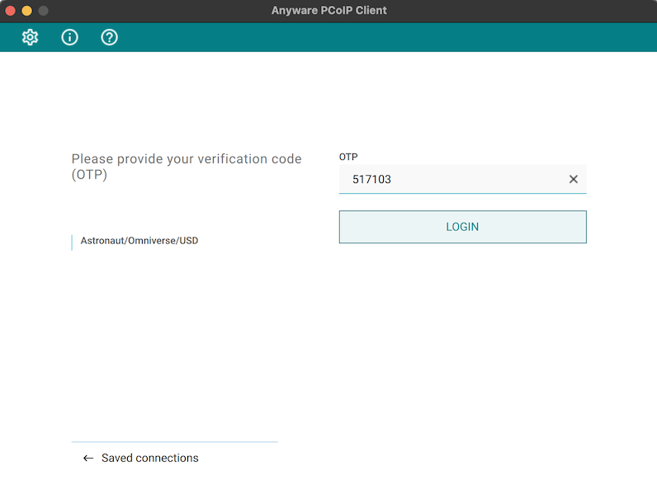The height and width of the screenshot is (499, 657).
Task: Close the window with red button
Action: click(x=11, y=11)
